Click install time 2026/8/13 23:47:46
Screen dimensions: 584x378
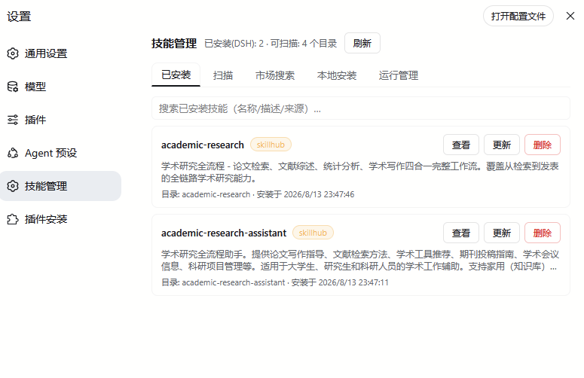pyautogui.click(x=319, y=194)
